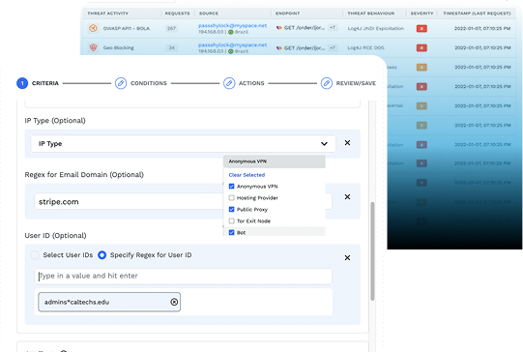523x352 pixels.
Task: Click the +7 endpoints badge in BOLA row
Action: coord(333,28)
